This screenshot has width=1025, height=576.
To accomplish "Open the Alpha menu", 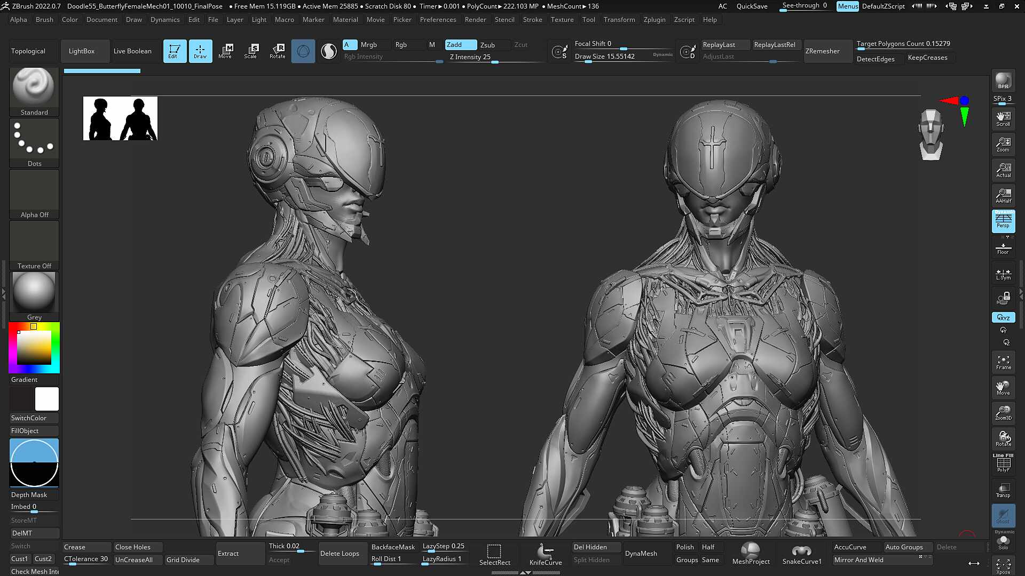I will tap(19, 20).
